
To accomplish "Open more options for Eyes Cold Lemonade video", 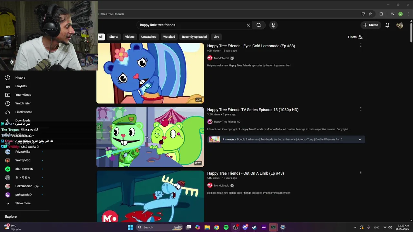I will 361,45.
